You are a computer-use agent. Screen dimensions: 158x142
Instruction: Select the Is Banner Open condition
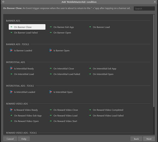[x=61, y=51]
